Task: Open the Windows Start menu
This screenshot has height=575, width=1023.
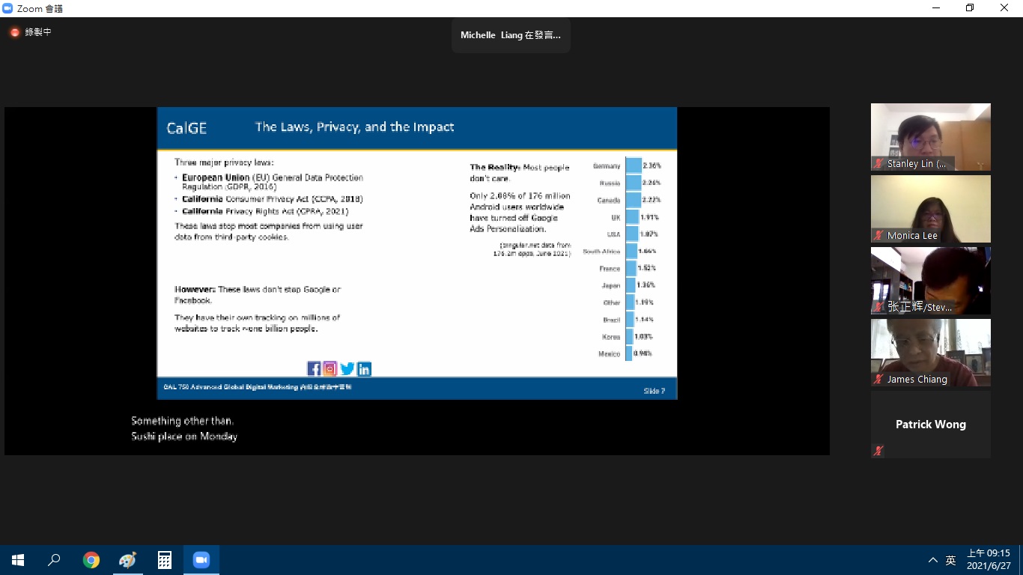Action: tap(18, 560)
